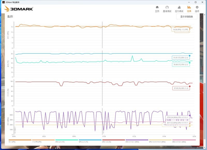
Task: Maximize the 3DMark window
Action: click(x=196, y=2)
